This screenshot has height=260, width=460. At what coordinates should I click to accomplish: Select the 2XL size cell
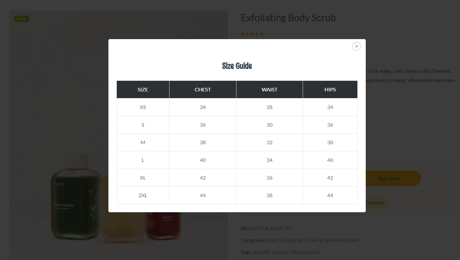tap(143, 195)
